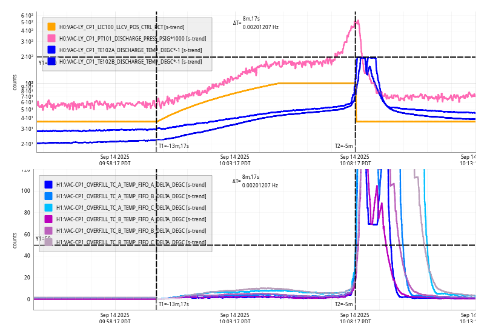Click the TC_B_TEMP_FIFO_A purple color swatch
This screenshot has height=334, width=487.
(x=48, y=219)
